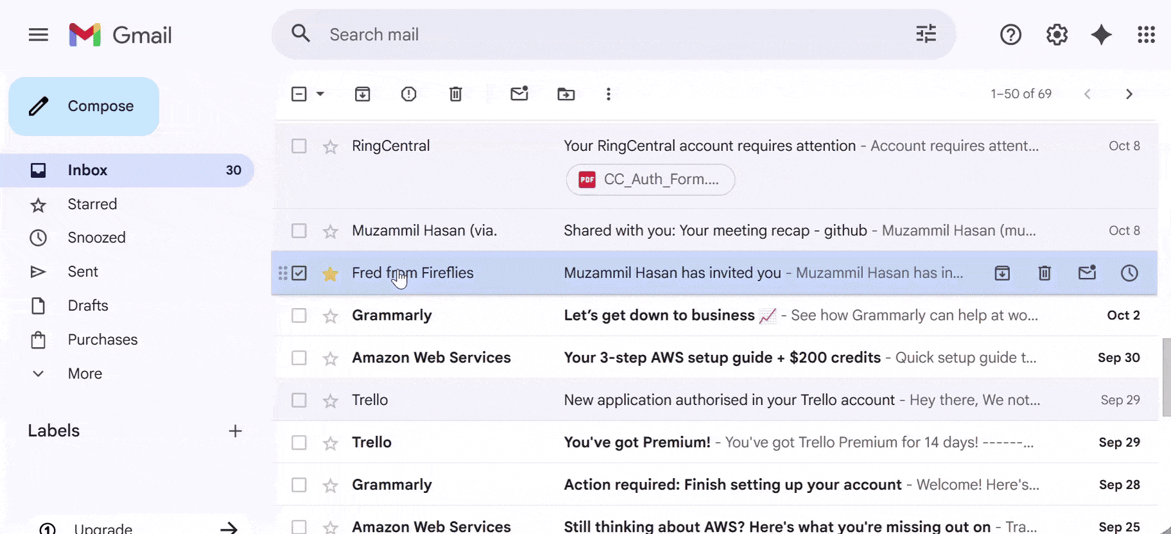Delete selected mail using toolbar trash icon
The image size is (1171, 534).
coord(455,94)
